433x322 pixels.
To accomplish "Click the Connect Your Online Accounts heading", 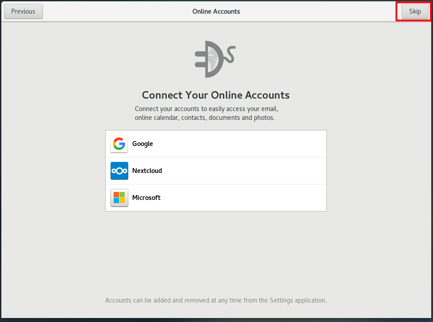I will pyautogui.click(x=216, y=95).
